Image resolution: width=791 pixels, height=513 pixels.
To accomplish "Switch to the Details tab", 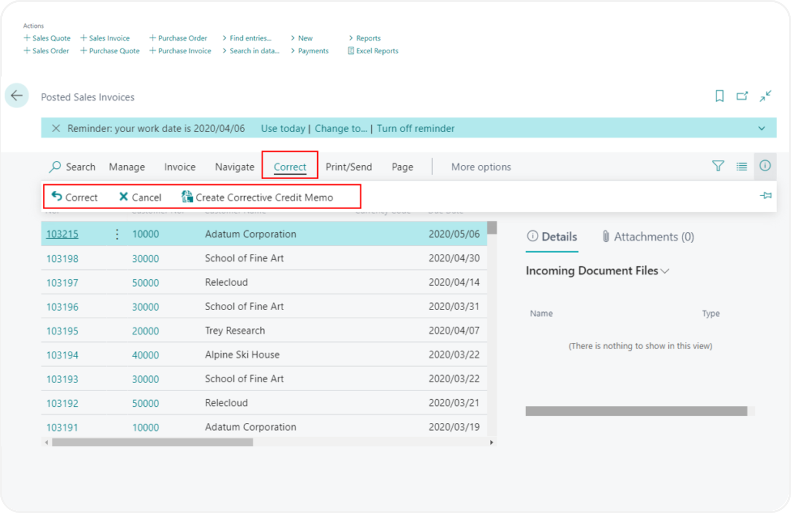I will [551, 237].
